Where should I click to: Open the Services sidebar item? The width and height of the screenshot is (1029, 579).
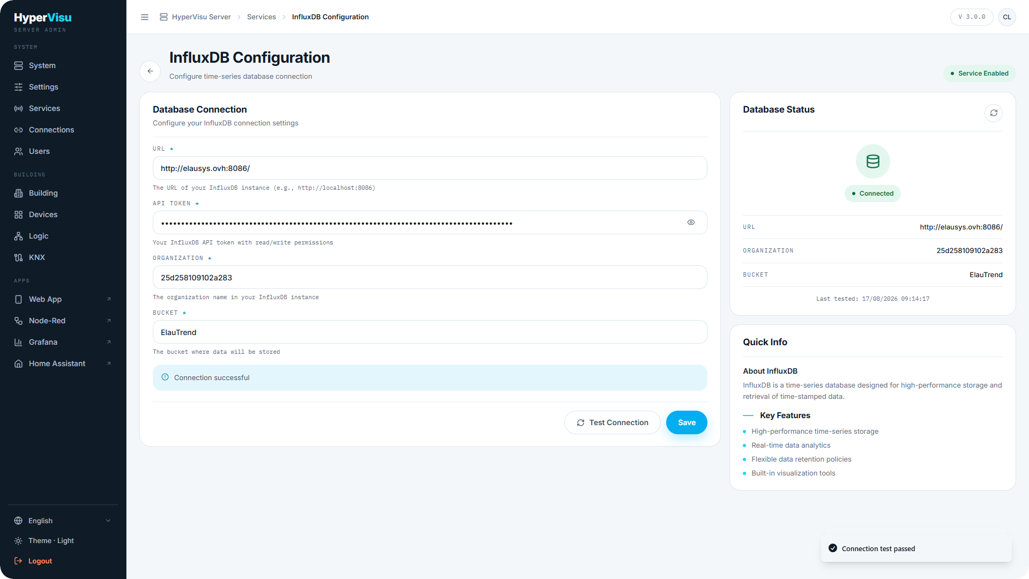(x=63, y=108)
